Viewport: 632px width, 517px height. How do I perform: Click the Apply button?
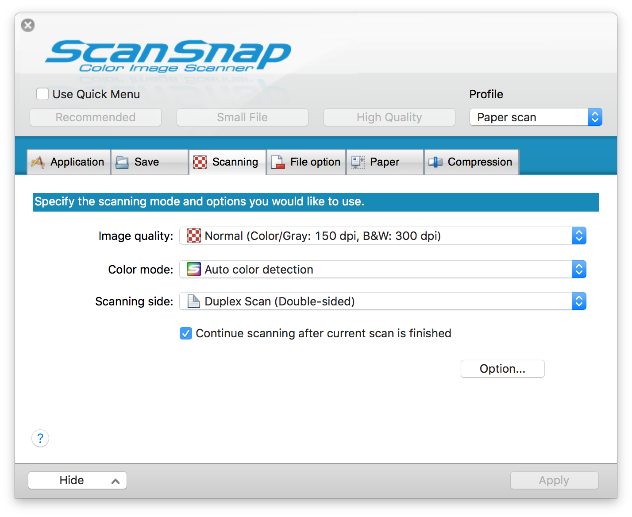pyautogui.click(x=554, y=480)
